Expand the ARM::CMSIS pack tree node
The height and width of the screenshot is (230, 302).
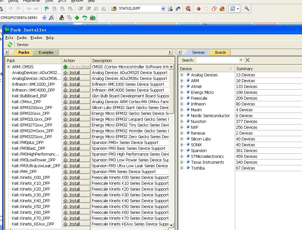8,67
